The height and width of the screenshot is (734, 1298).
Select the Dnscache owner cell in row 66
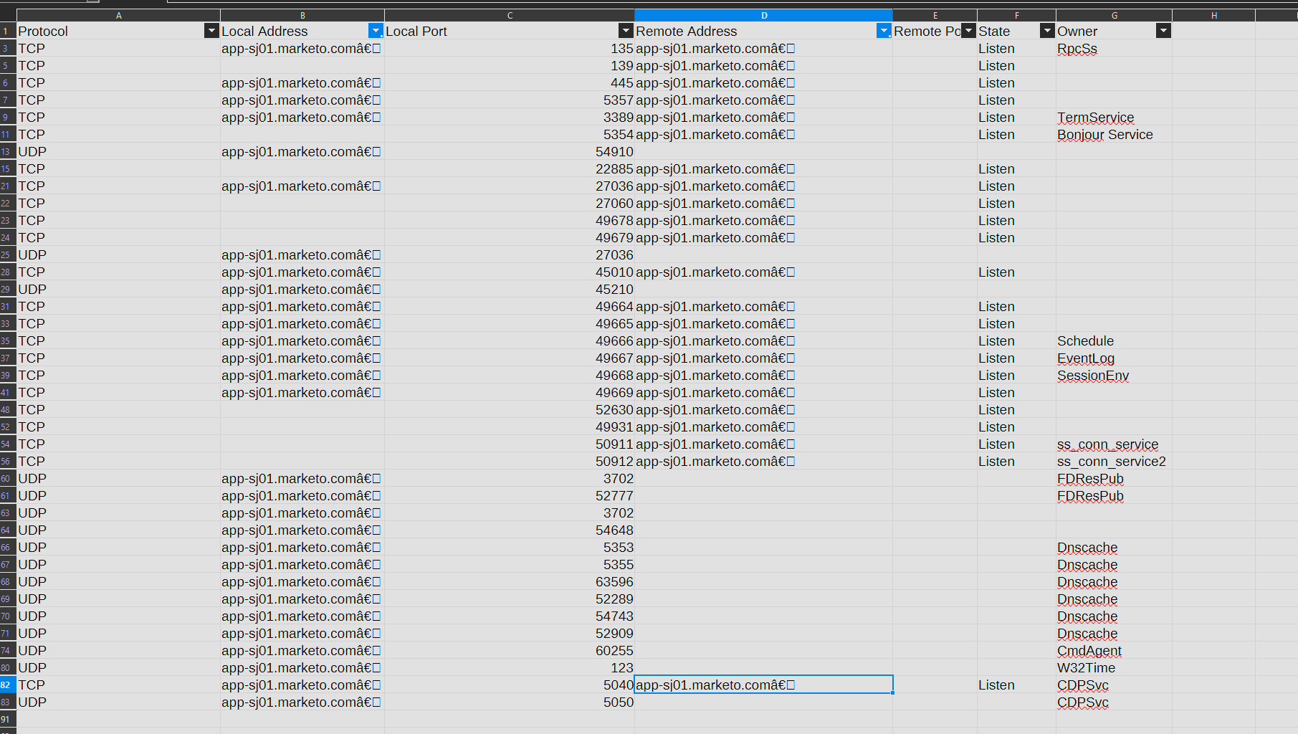(x=1114, y=548)
